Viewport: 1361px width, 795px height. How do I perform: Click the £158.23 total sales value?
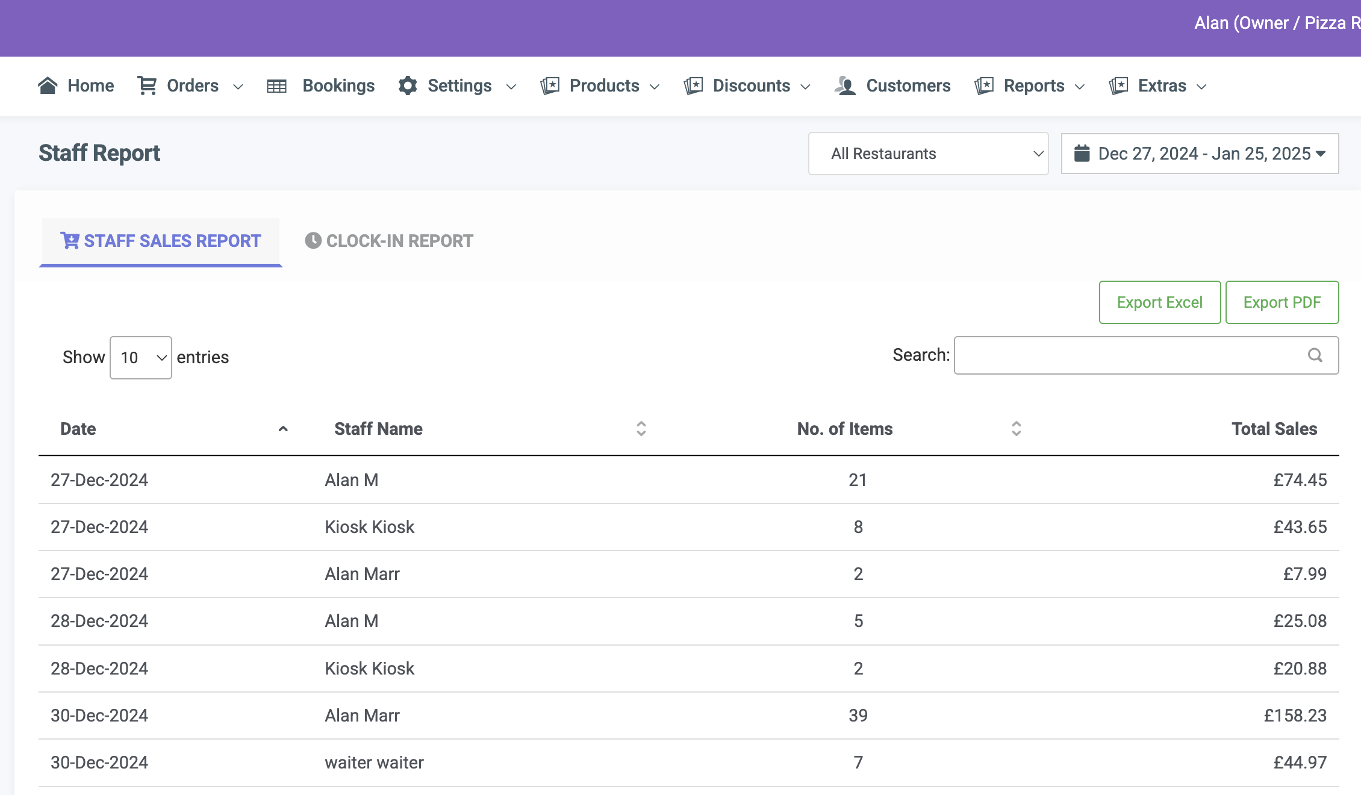point(1295,715)
